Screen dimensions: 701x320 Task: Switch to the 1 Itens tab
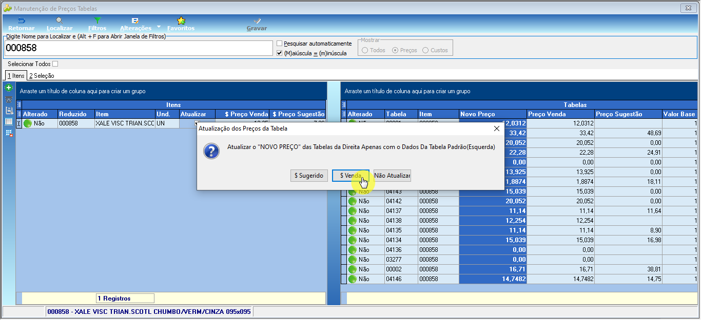click(16, 76)
